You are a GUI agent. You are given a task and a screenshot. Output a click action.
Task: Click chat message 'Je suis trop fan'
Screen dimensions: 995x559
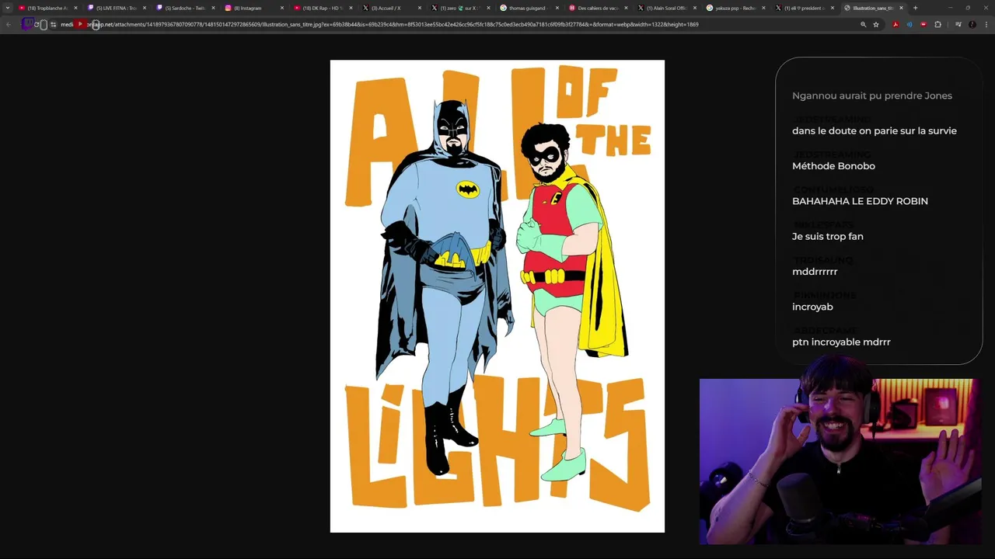[828, 236]
